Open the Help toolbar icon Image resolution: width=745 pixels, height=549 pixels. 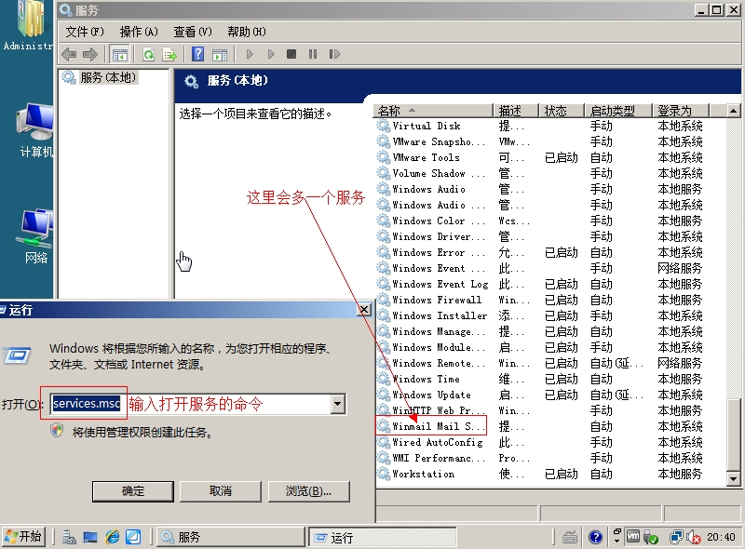pyautogui.click(x=197, y=54)
